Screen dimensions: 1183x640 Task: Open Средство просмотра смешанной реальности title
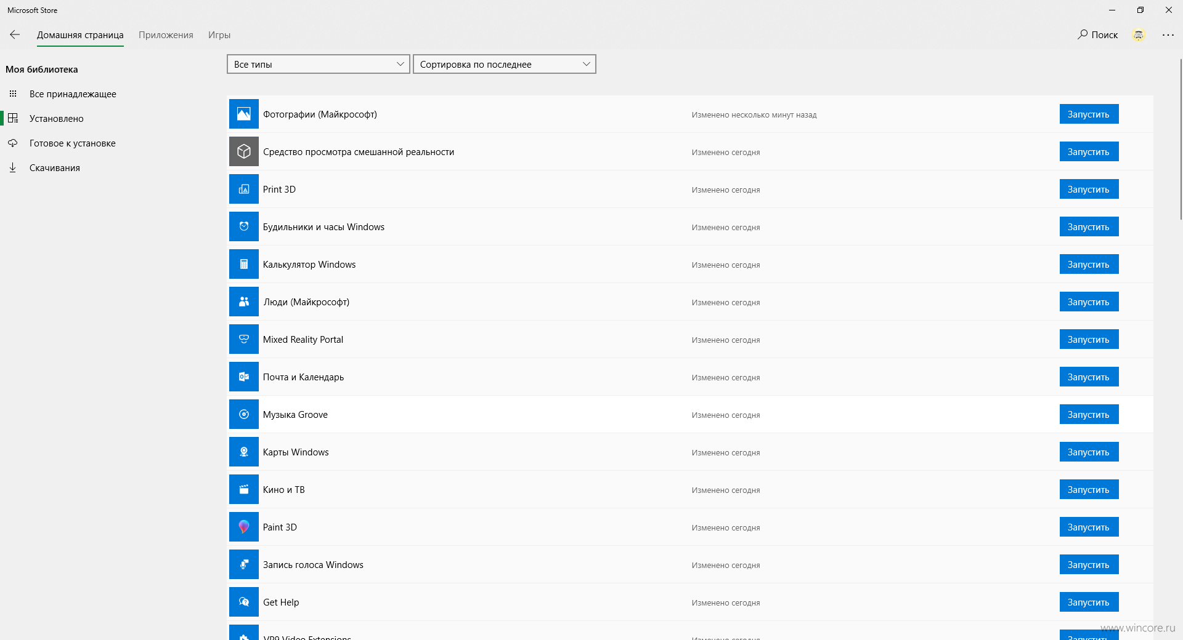pyautogui.click(x=359, y=152)
